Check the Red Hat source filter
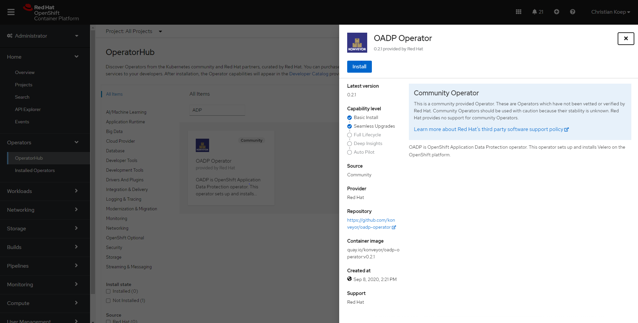Image resolution: width=638 pixels, height=323 pixels. click(108, 321)
